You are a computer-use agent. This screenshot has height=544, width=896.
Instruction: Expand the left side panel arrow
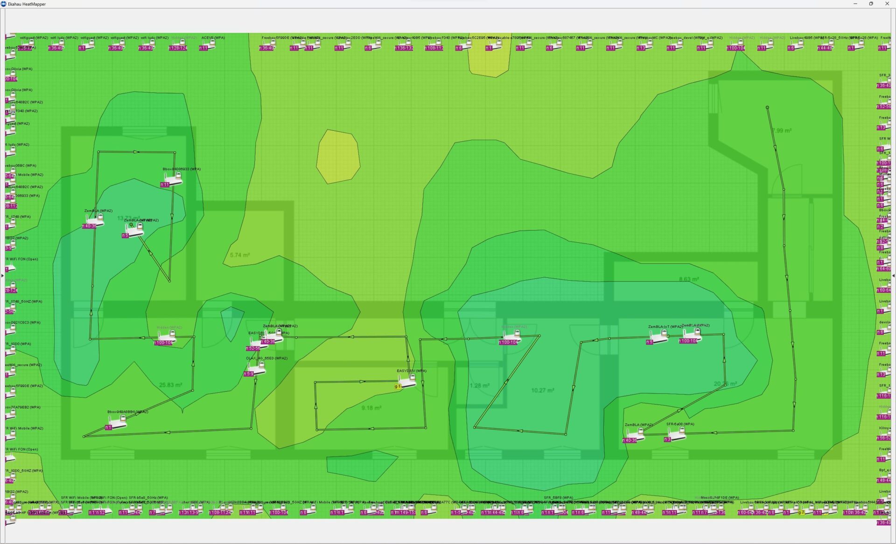point(2,276)
